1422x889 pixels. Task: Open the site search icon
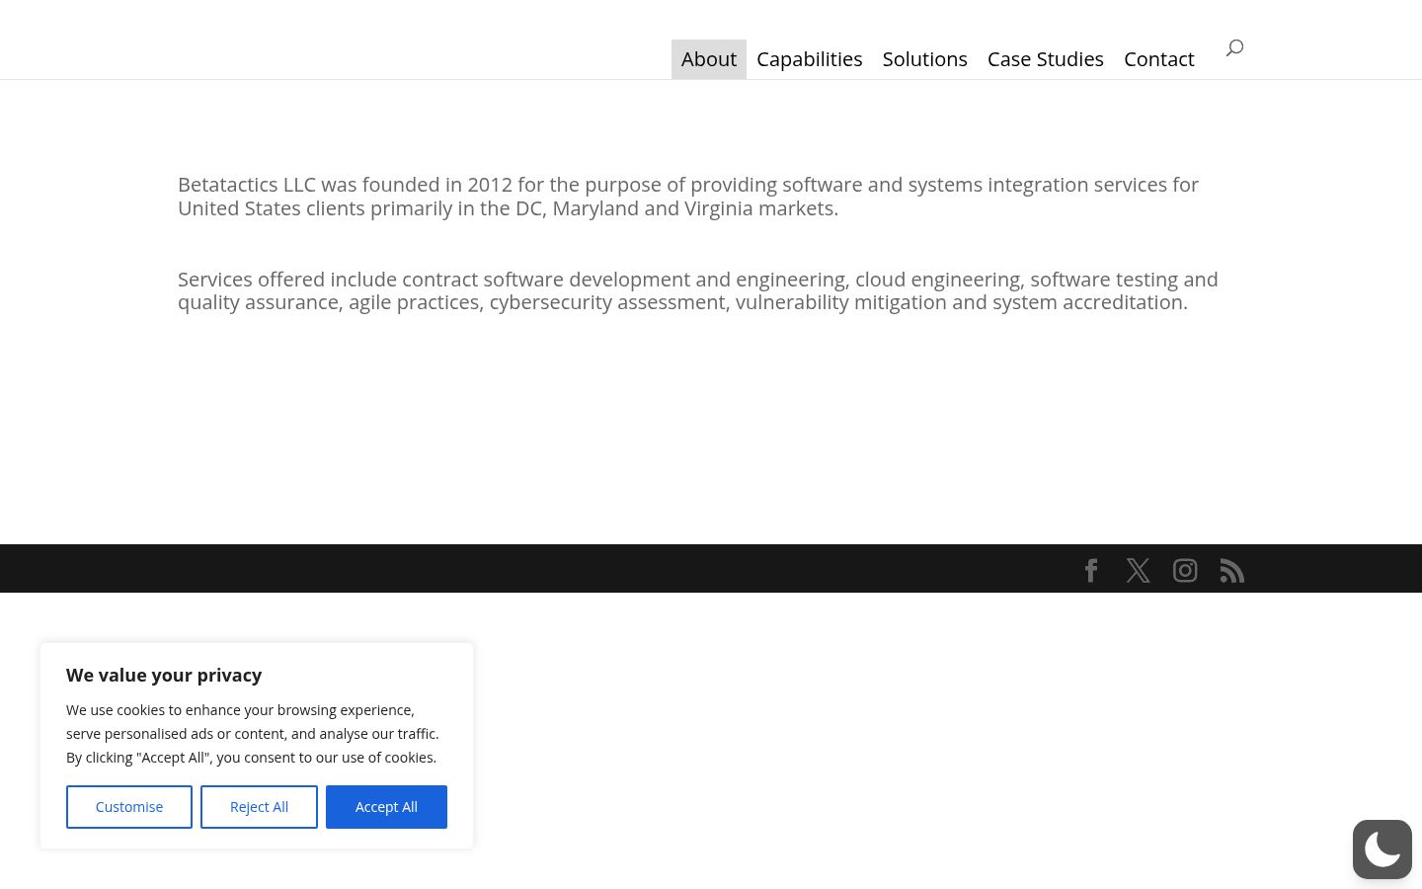tap(1234, 47)
